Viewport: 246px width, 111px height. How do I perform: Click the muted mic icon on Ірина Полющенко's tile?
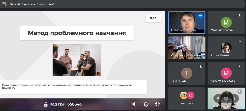(x=240, y=92)
